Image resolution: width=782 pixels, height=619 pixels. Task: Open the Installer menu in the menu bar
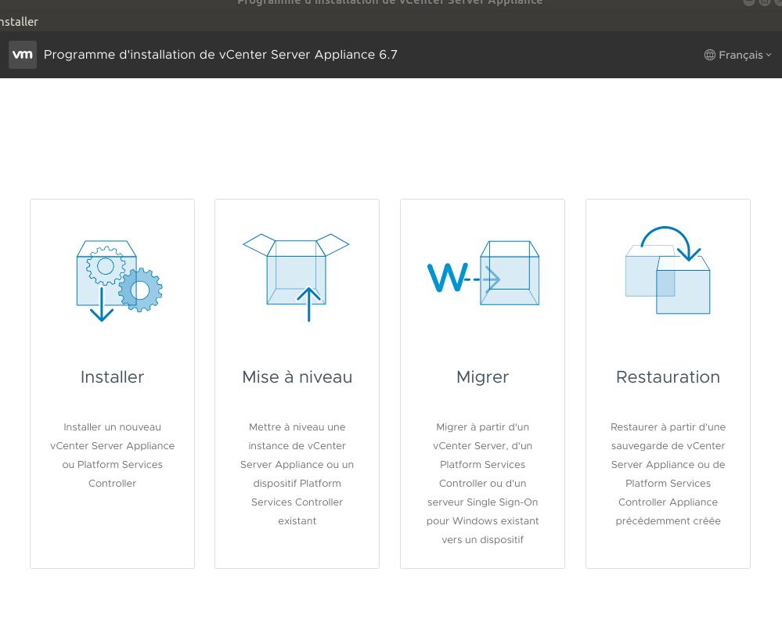(x=19, y=21)
